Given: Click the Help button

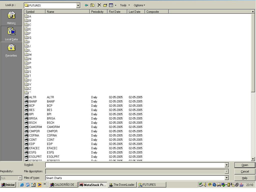Looking at the screenshot, I should point(245,178).
